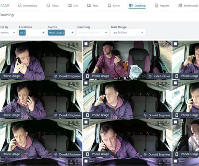This screenshot has width=199, height=166.
Task: Tick checkbox on white-shirt driver video
Action: click(x=176, y=122)
